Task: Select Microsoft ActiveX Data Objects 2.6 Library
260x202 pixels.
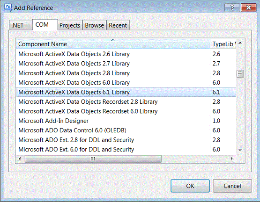Action: pos(126,54)
